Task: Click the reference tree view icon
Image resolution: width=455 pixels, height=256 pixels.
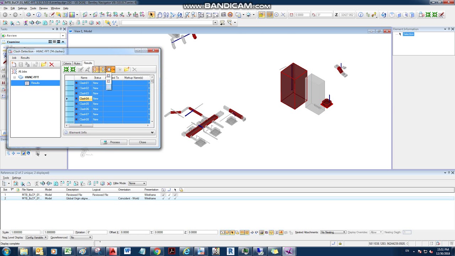Action: [x=4, y=183]
